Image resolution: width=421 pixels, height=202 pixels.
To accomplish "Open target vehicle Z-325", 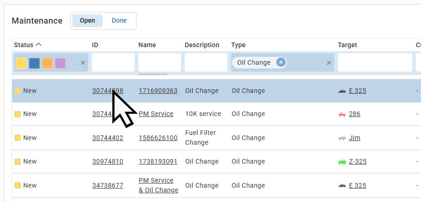I will coord(357,161).
